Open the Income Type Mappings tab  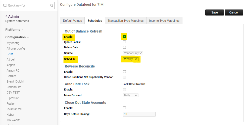(x=164, y=21)
